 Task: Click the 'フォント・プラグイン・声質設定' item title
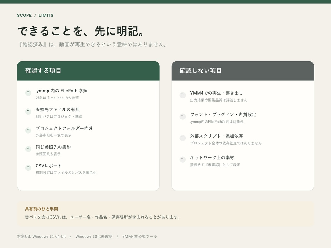pos(223,115)
